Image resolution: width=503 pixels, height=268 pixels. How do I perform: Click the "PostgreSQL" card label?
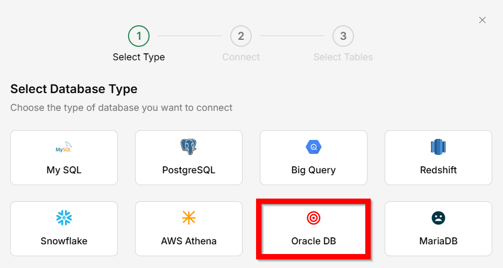(189, 170)
